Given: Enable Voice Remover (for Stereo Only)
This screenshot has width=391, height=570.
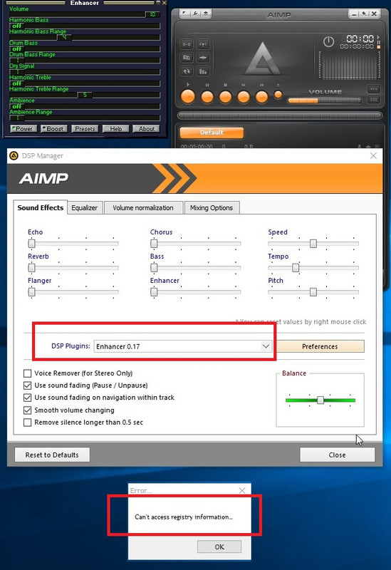Looking at the screenshot, I should coord(27,373).
